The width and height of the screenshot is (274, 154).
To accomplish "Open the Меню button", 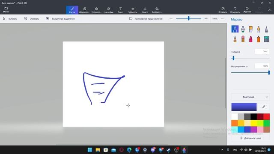I will point(6,10).
